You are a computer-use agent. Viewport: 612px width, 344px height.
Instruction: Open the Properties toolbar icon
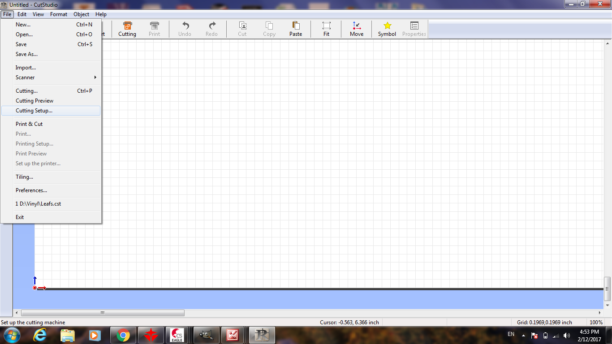click(x=414, y=29)
